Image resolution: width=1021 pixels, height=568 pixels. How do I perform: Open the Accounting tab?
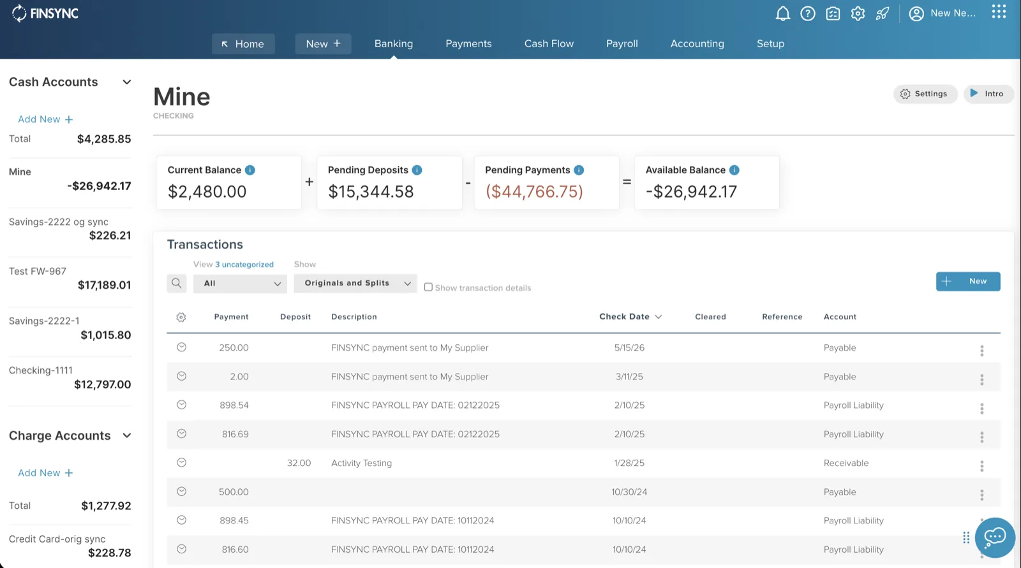click(697, 44)
